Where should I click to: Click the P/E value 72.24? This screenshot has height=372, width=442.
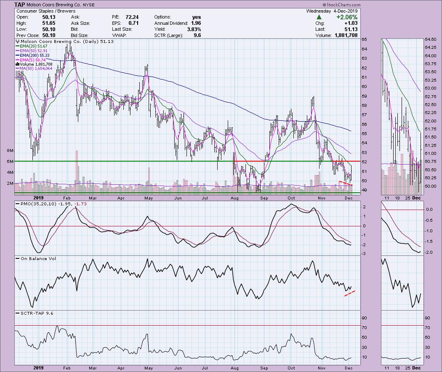tap(132, 17)
